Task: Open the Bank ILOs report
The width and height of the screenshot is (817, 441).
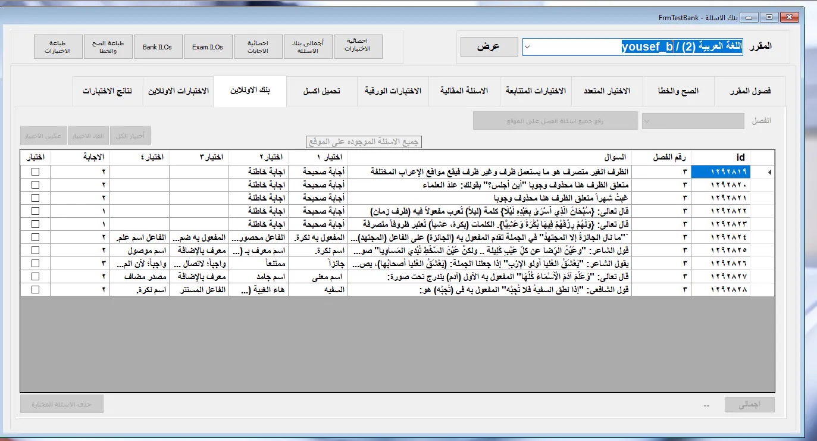Action: click(157, 46)
